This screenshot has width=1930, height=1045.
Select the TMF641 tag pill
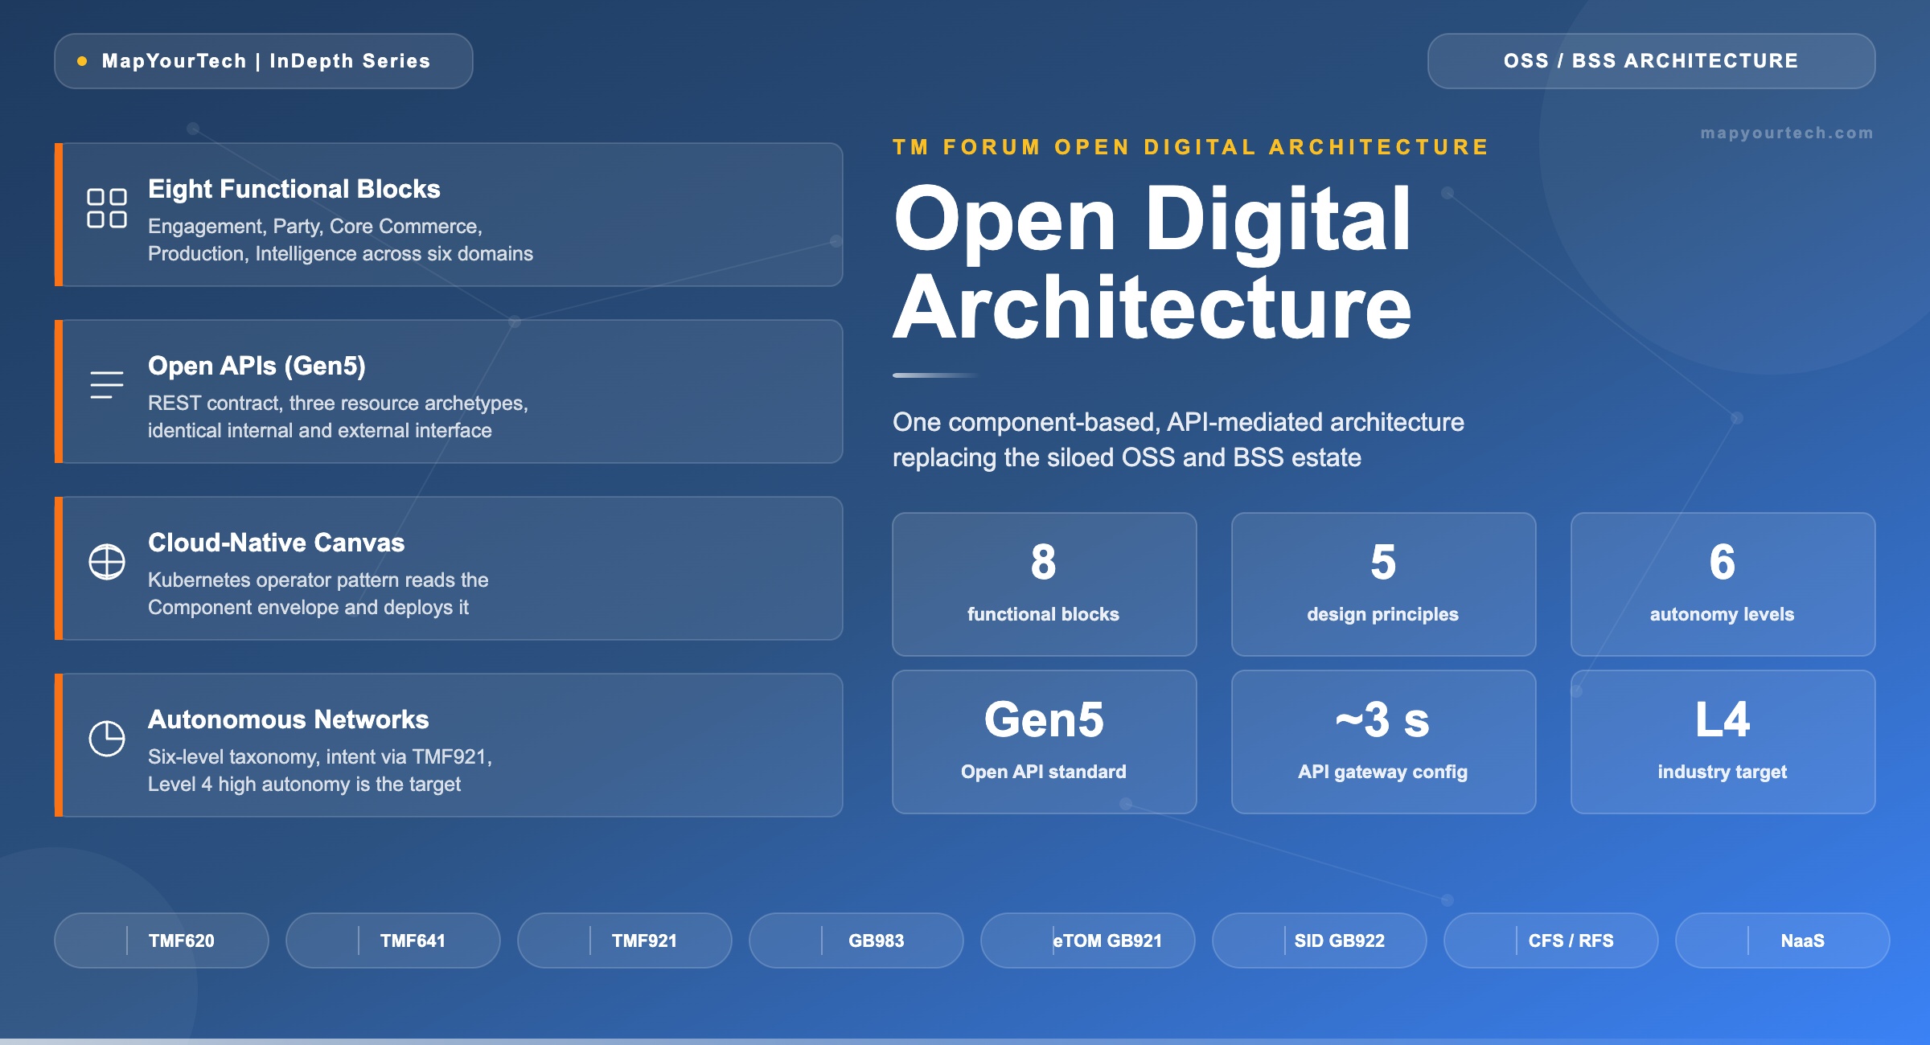point(393,940)
